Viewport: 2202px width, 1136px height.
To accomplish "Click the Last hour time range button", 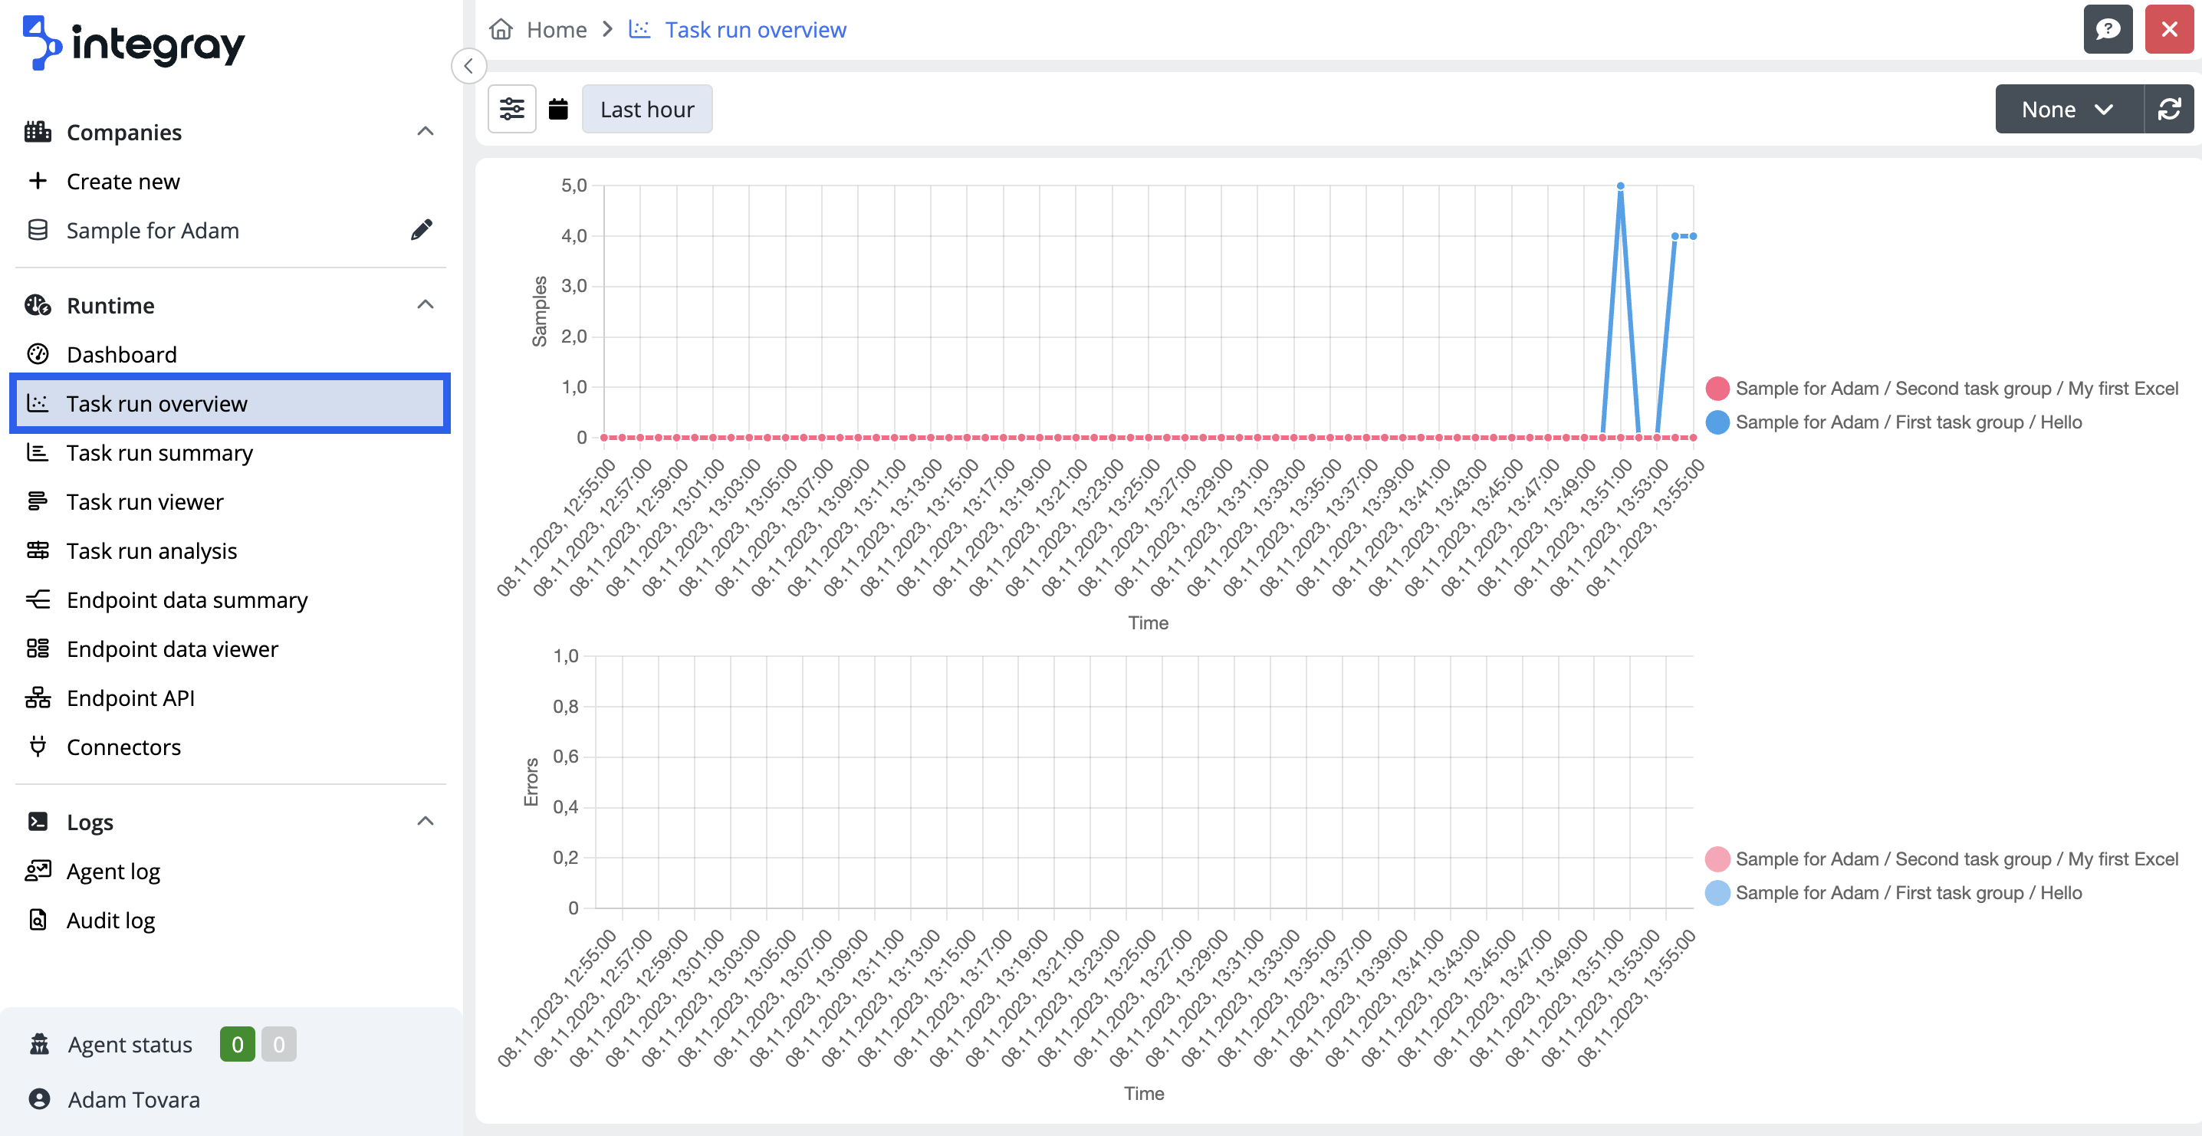I will click(646, 109).
